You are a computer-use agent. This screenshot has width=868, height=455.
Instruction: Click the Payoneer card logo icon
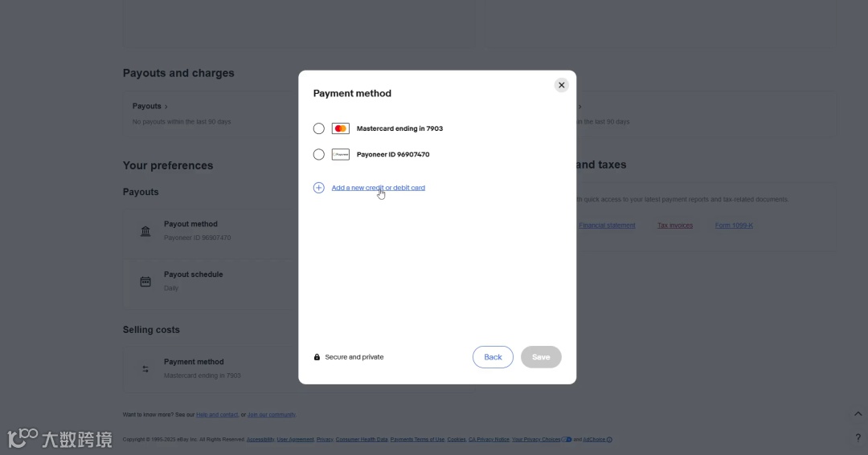(x=341, y=154)
